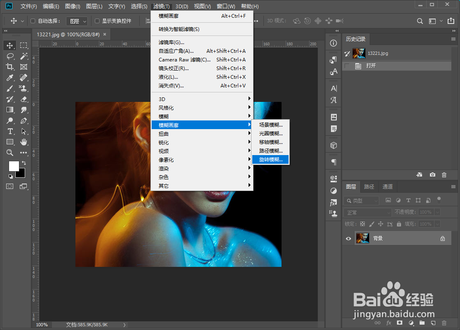
Task: Select the Clone Stamp tool
Action: 23,88
